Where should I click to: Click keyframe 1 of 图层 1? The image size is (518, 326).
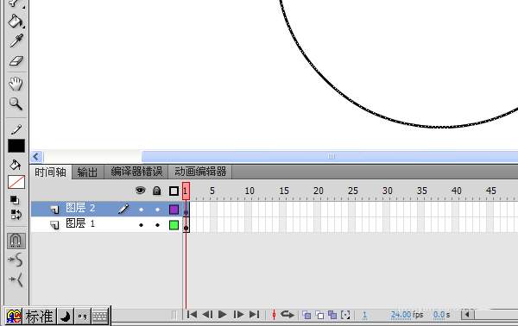tap(186, 225)
